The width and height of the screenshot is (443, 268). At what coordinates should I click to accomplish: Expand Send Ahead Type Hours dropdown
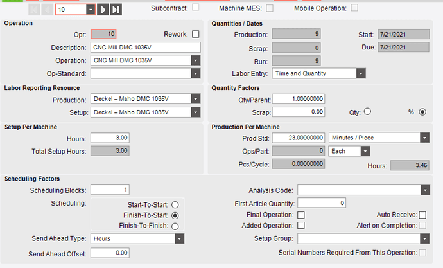[x=179, y=238]
